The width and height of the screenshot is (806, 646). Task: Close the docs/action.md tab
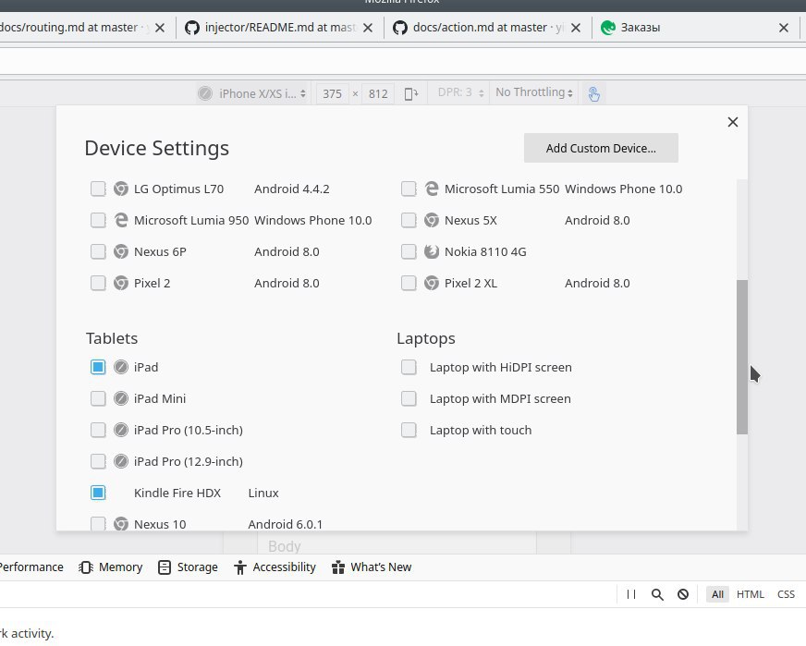click(x=576, y=28)
